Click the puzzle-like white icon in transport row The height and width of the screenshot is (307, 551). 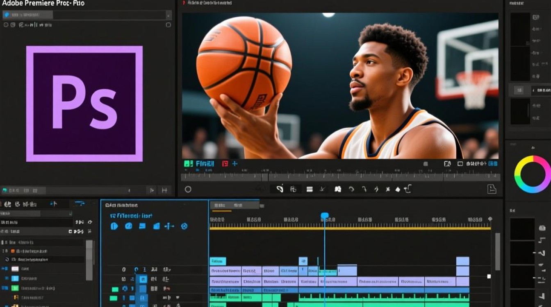coord(338,189)
